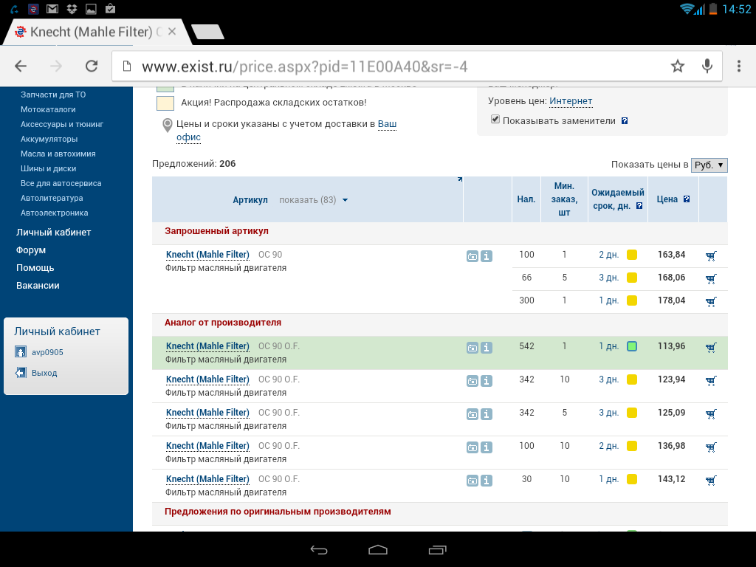Open photo icon in the 113,96 row

click(472, 348)
